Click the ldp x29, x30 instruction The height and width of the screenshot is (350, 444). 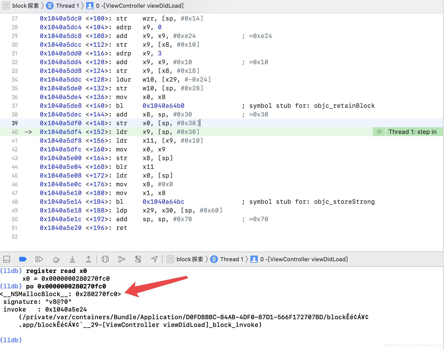coord(169,210)
